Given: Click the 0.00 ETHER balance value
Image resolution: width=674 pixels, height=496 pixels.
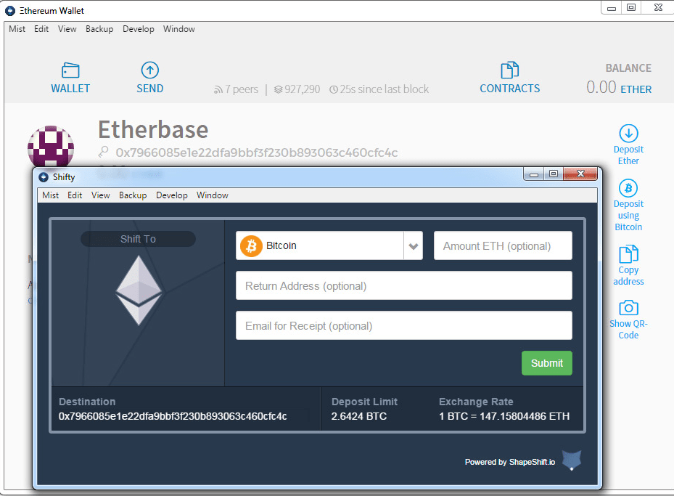Looking at the screenshot, I should click(x=619, y=88).
